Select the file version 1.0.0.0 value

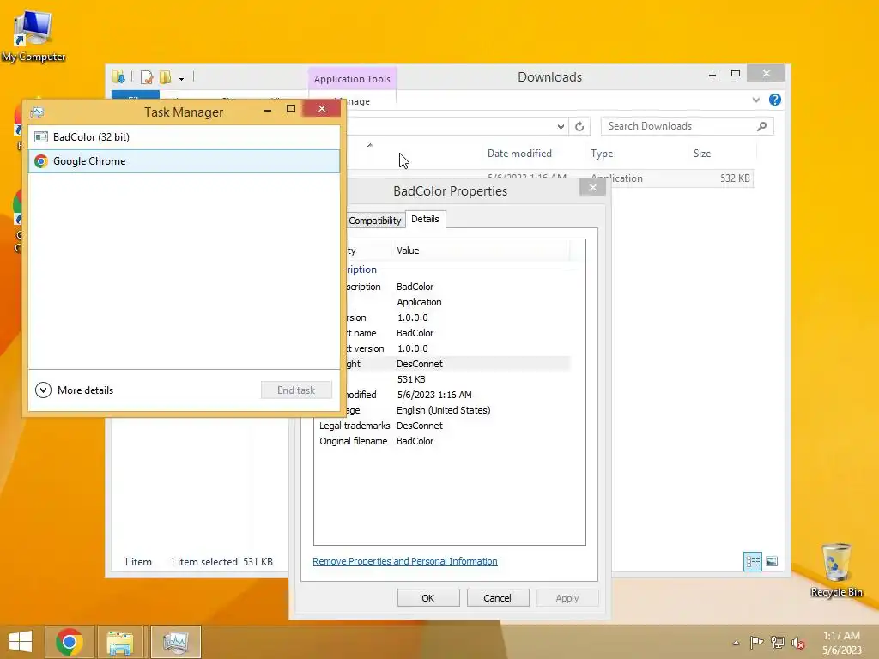(x=413, y=317)
